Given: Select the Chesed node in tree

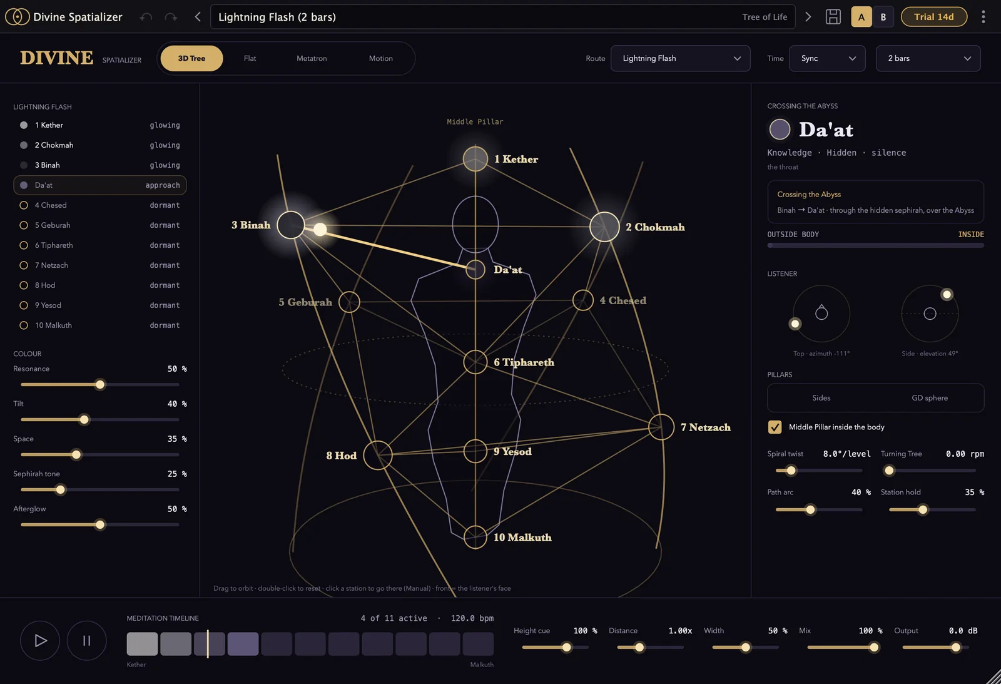Looking at the screenshot, I should coord(583,300).
